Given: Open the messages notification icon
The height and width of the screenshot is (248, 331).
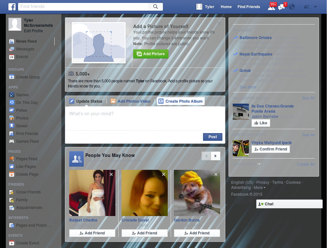Looking at the screenshot, I should [282, 7].
